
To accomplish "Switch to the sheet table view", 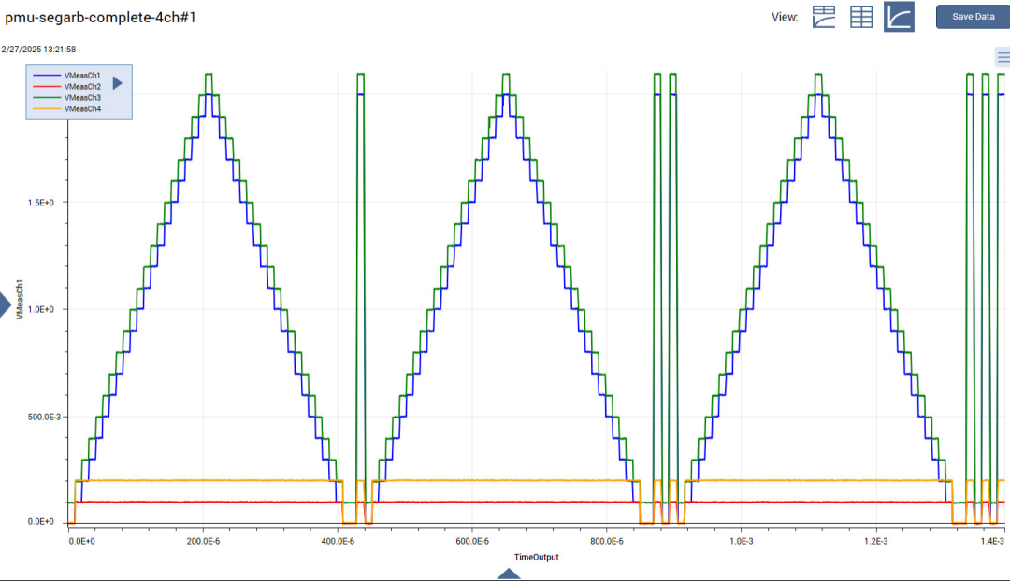I will (x=861, y=17).
